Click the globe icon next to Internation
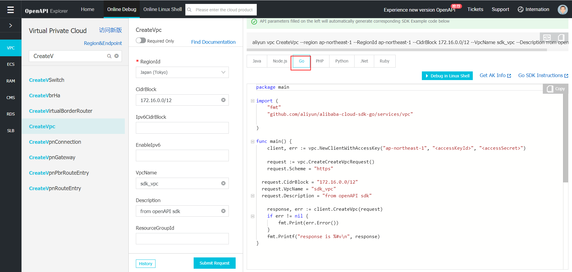 [x=520, y=10]
